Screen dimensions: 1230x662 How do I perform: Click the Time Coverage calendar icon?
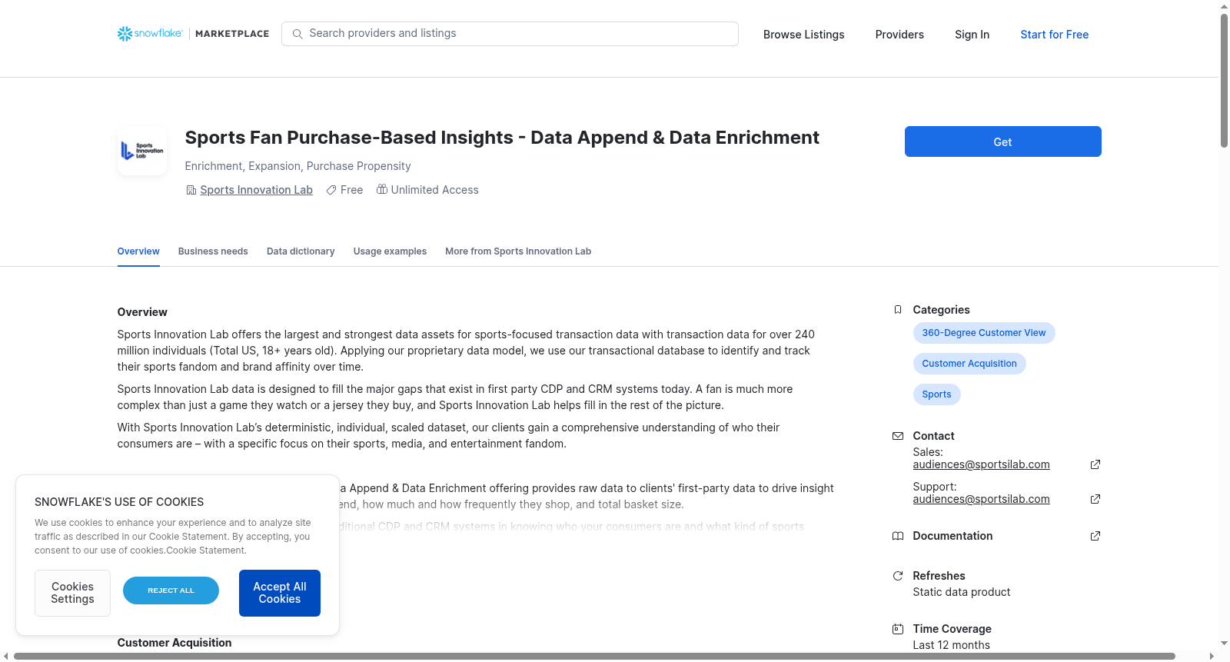897,629
